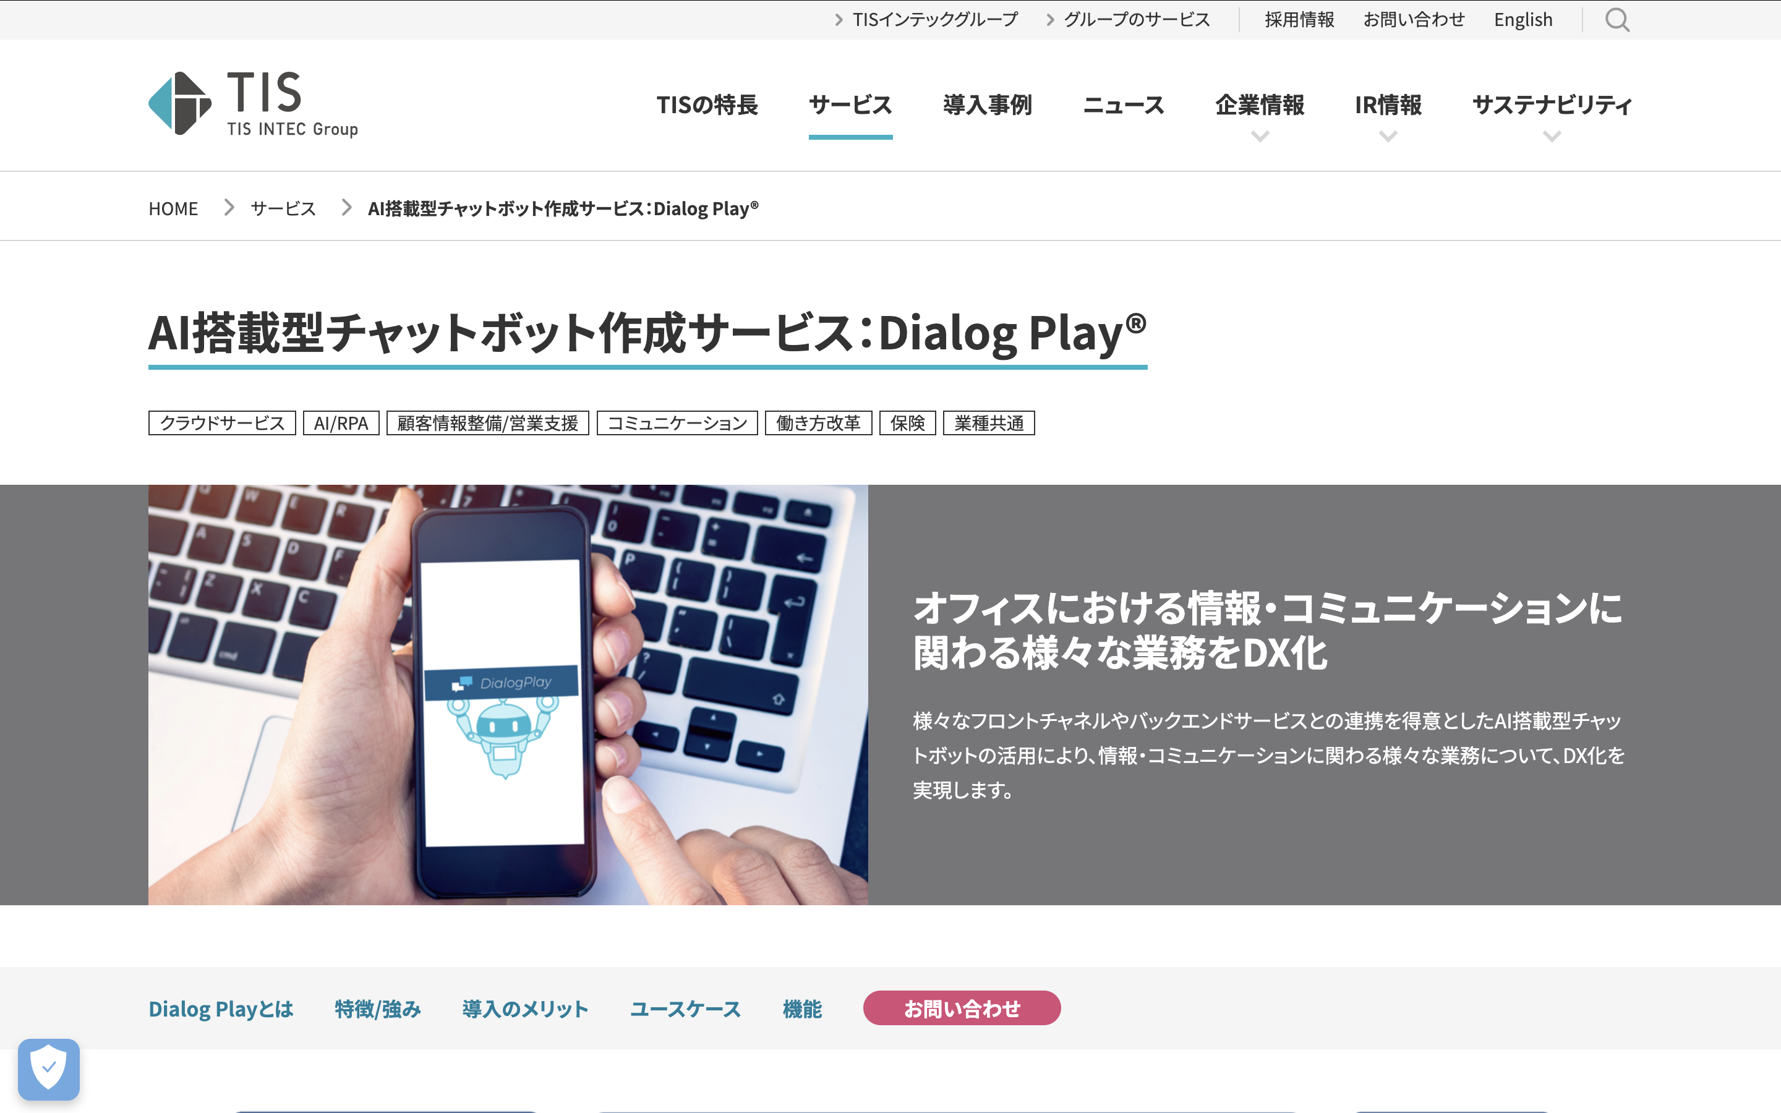The image size is (1781, 1113).
Task: Switch site language to English
Action: [x=1523, y=20]
